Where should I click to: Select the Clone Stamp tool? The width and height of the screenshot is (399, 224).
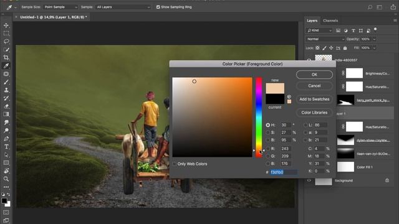point(6,90)
